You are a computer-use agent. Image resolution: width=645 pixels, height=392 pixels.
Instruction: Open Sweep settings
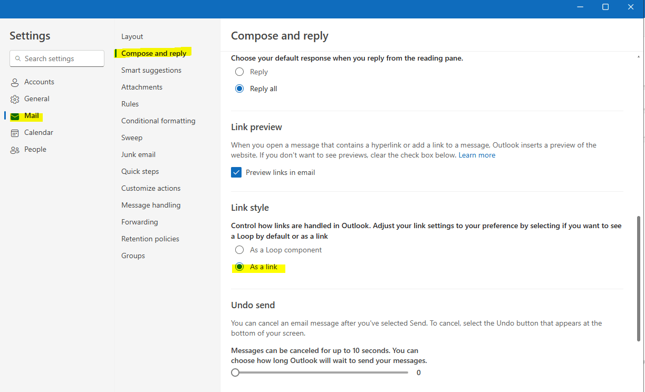132,138
